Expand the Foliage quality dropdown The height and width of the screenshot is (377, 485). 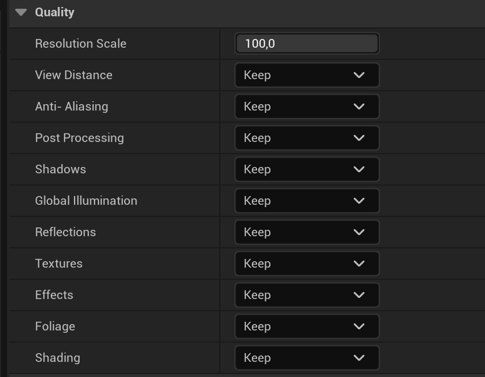pyautogui.click(x=307, y=326)
